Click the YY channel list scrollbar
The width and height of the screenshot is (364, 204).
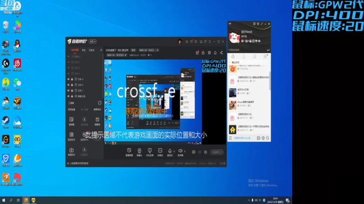coord(270,80)
